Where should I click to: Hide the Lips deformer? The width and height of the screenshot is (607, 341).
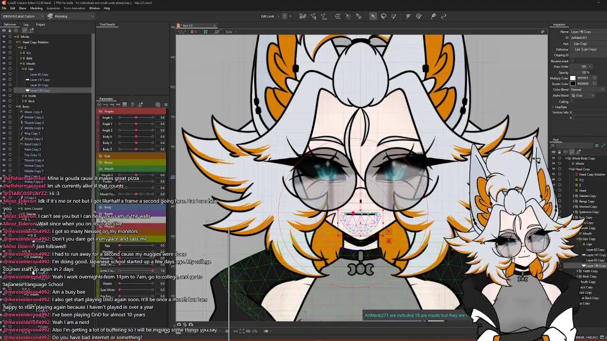point(4,69)
